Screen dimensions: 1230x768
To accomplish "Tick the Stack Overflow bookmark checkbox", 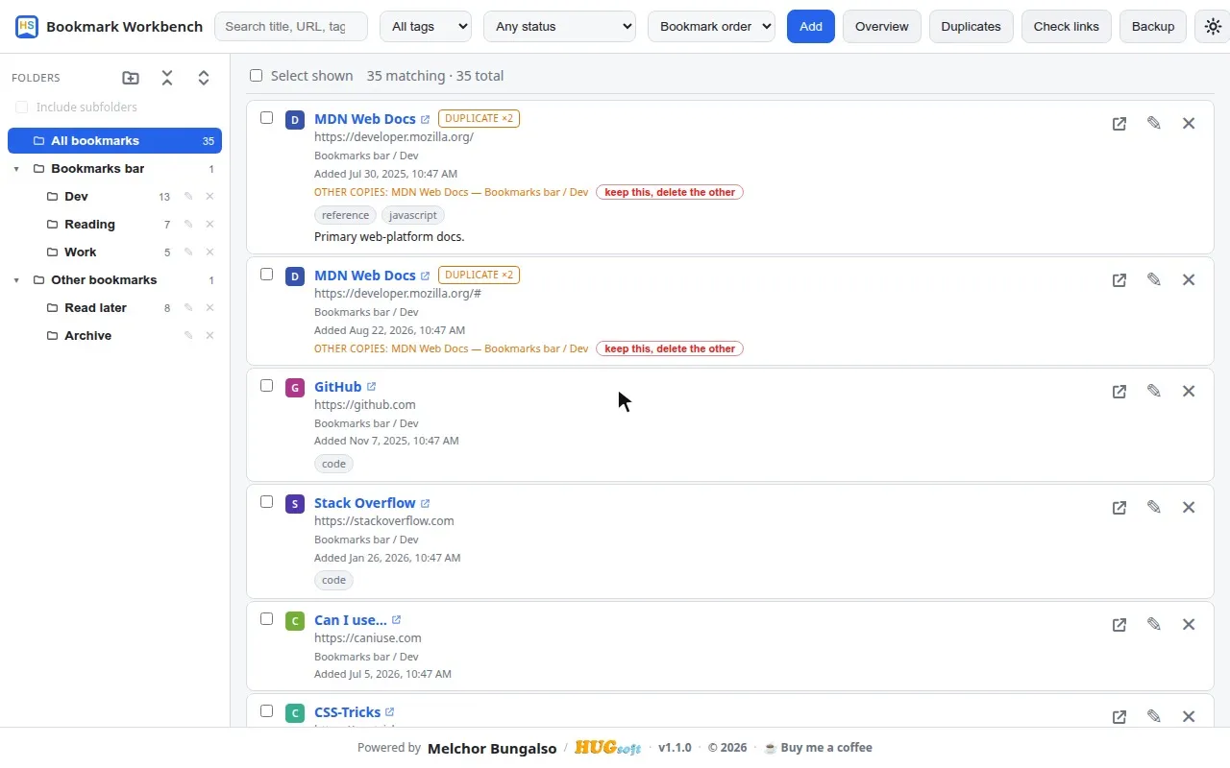I will pos(267,502).
